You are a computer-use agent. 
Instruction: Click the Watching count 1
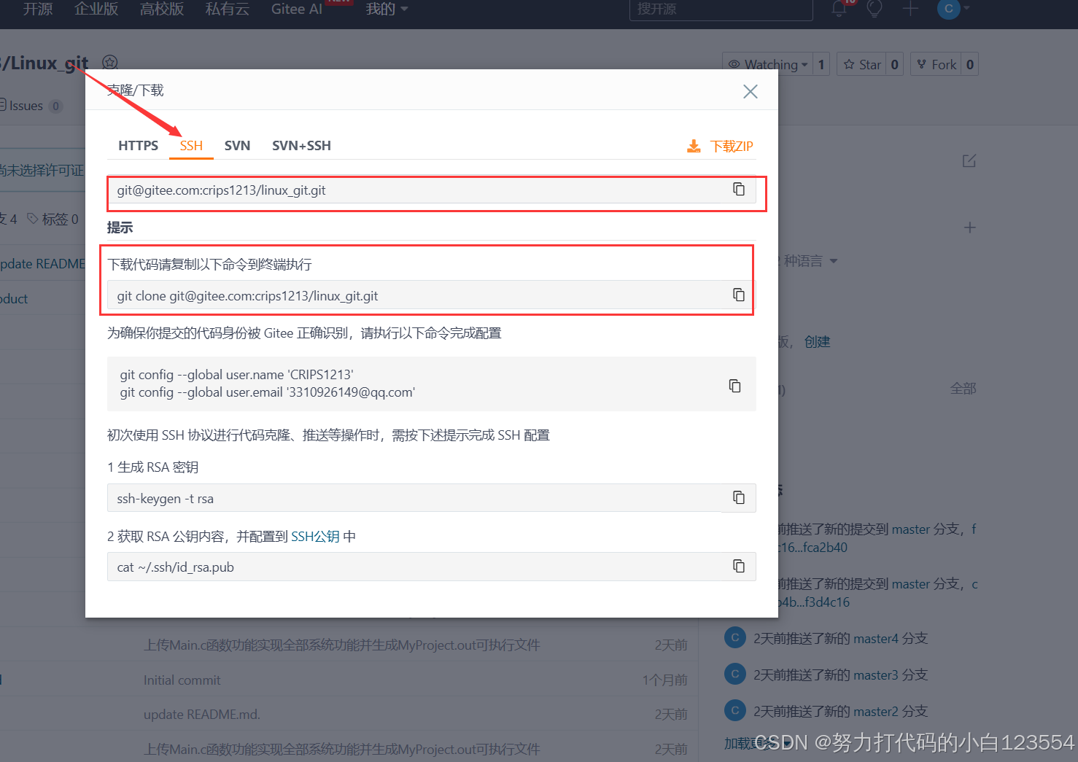821,64
